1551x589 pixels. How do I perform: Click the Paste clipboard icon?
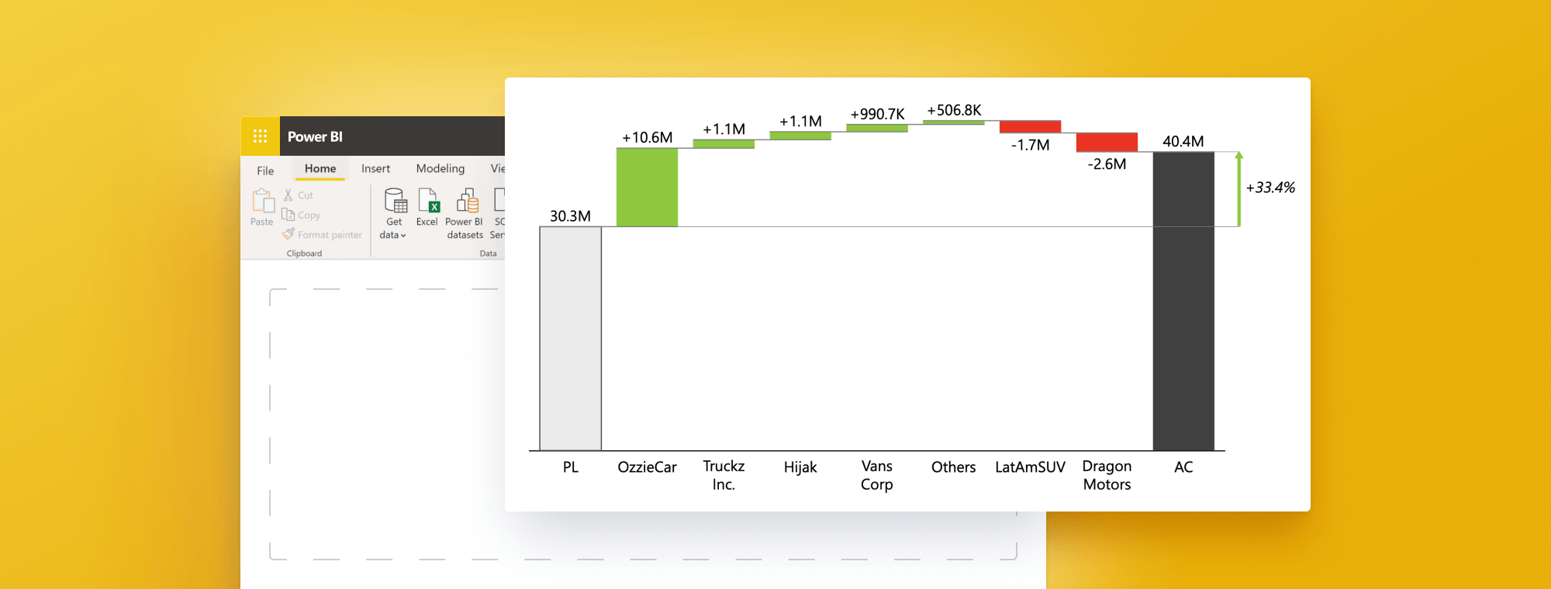(x=263, y=201)
